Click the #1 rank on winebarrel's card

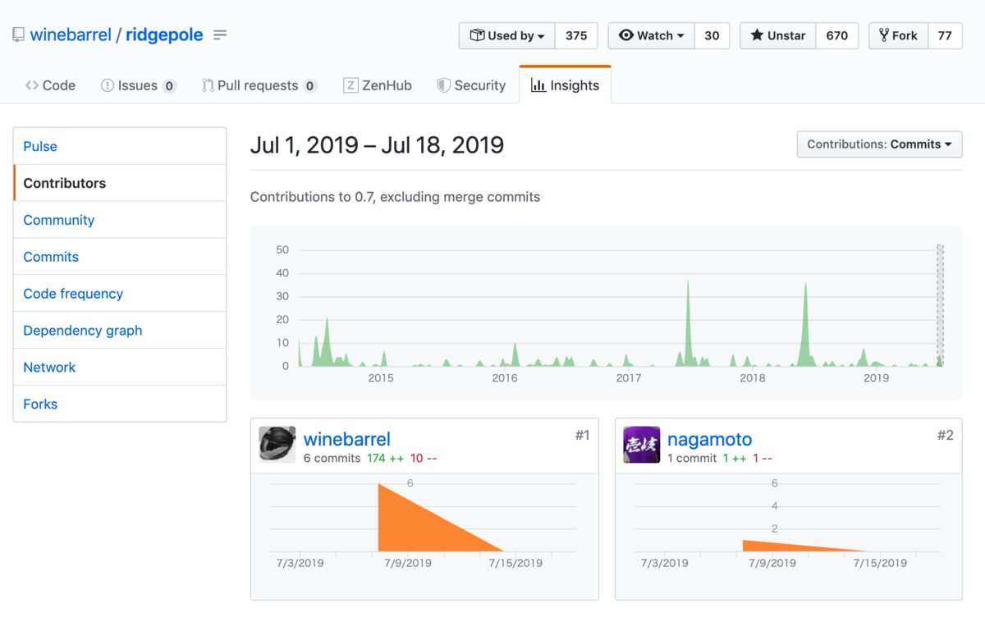coord(582,435)
